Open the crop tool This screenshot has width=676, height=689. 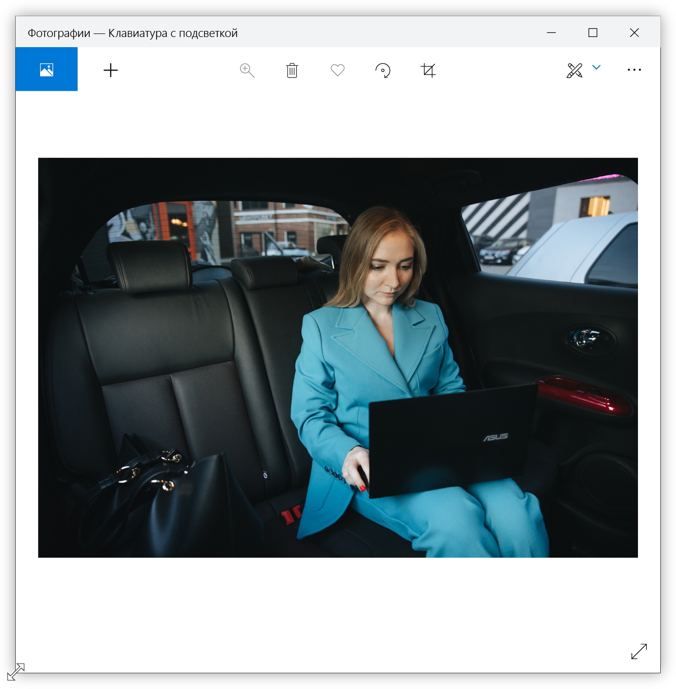pyautogui.click(x=429, y=70)
